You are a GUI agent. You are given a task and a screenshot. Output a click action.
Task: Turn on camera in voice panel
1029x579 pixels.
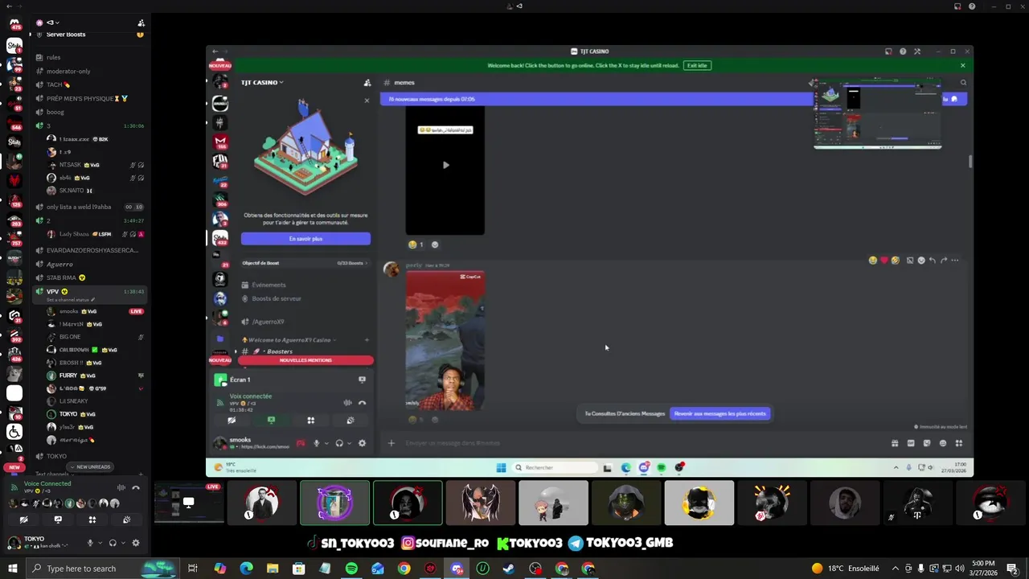pos(23,519)
